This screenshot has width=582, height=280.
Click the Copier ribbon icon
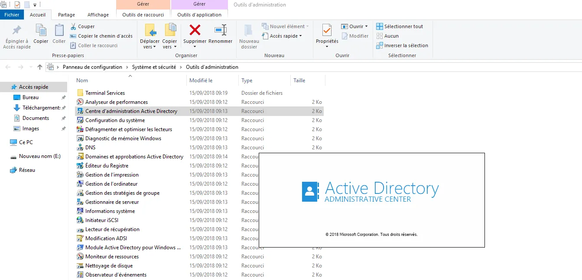pos(41,30)
